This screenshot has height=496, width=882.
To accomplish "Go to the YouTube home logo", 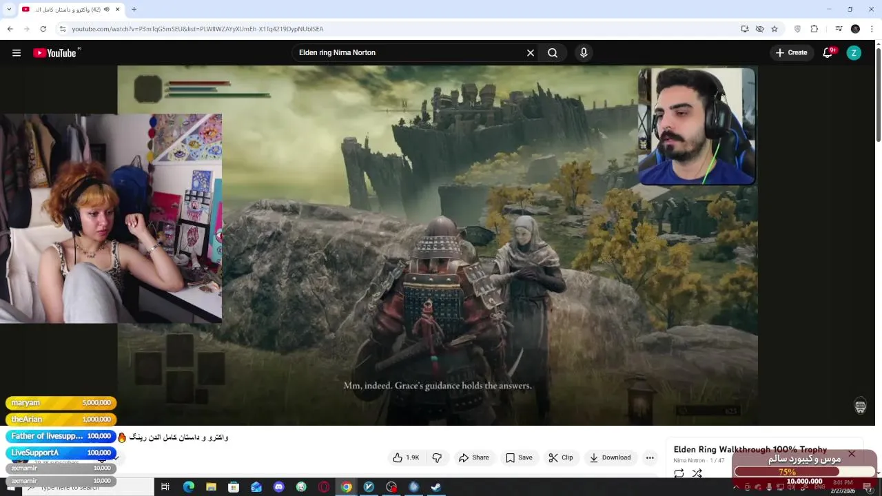I will point(55,53).
